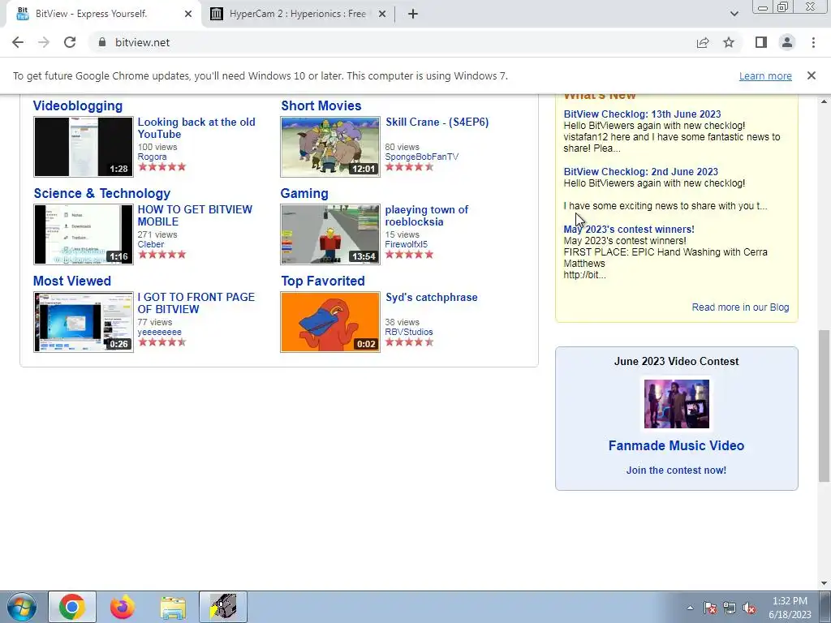
Task: Go back using the browser back arrow
Action: point(18,42)
